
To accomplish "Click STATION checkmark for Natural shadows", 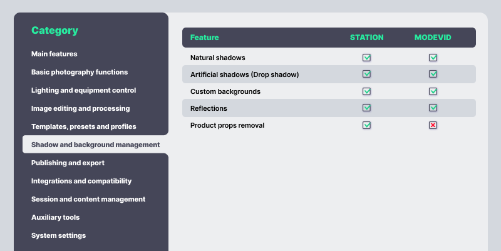I will click(x=367, y=58).
